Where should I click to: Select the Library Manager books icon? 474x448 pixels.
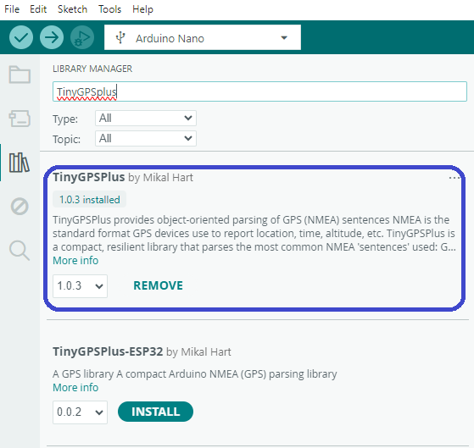pyautogui.click(x=20, y=163)
